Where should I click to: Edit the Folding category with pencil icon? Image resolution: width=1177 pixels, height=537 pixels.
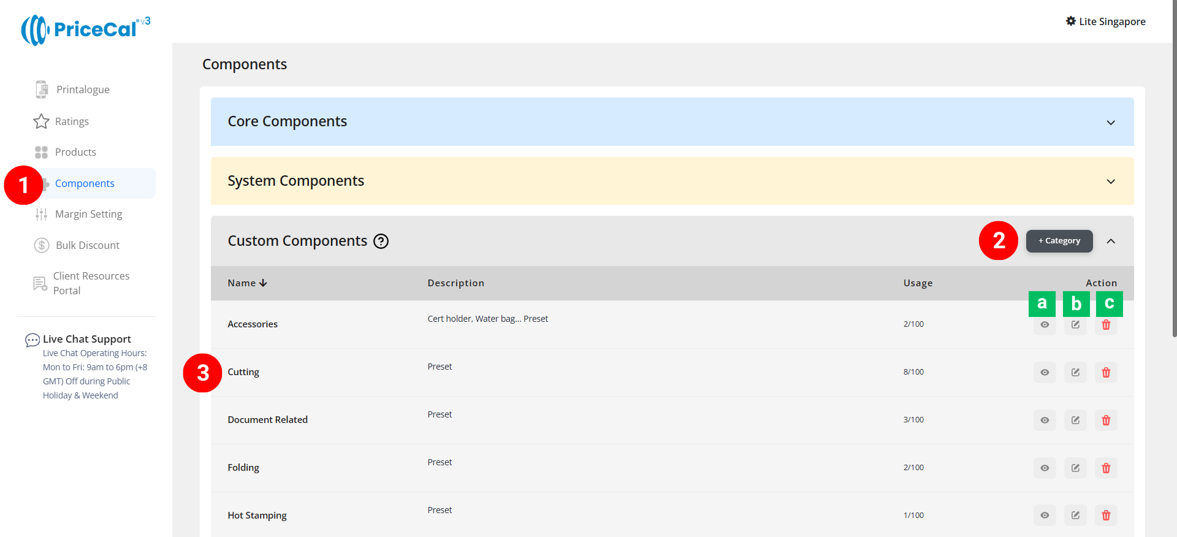point(1075,468)
